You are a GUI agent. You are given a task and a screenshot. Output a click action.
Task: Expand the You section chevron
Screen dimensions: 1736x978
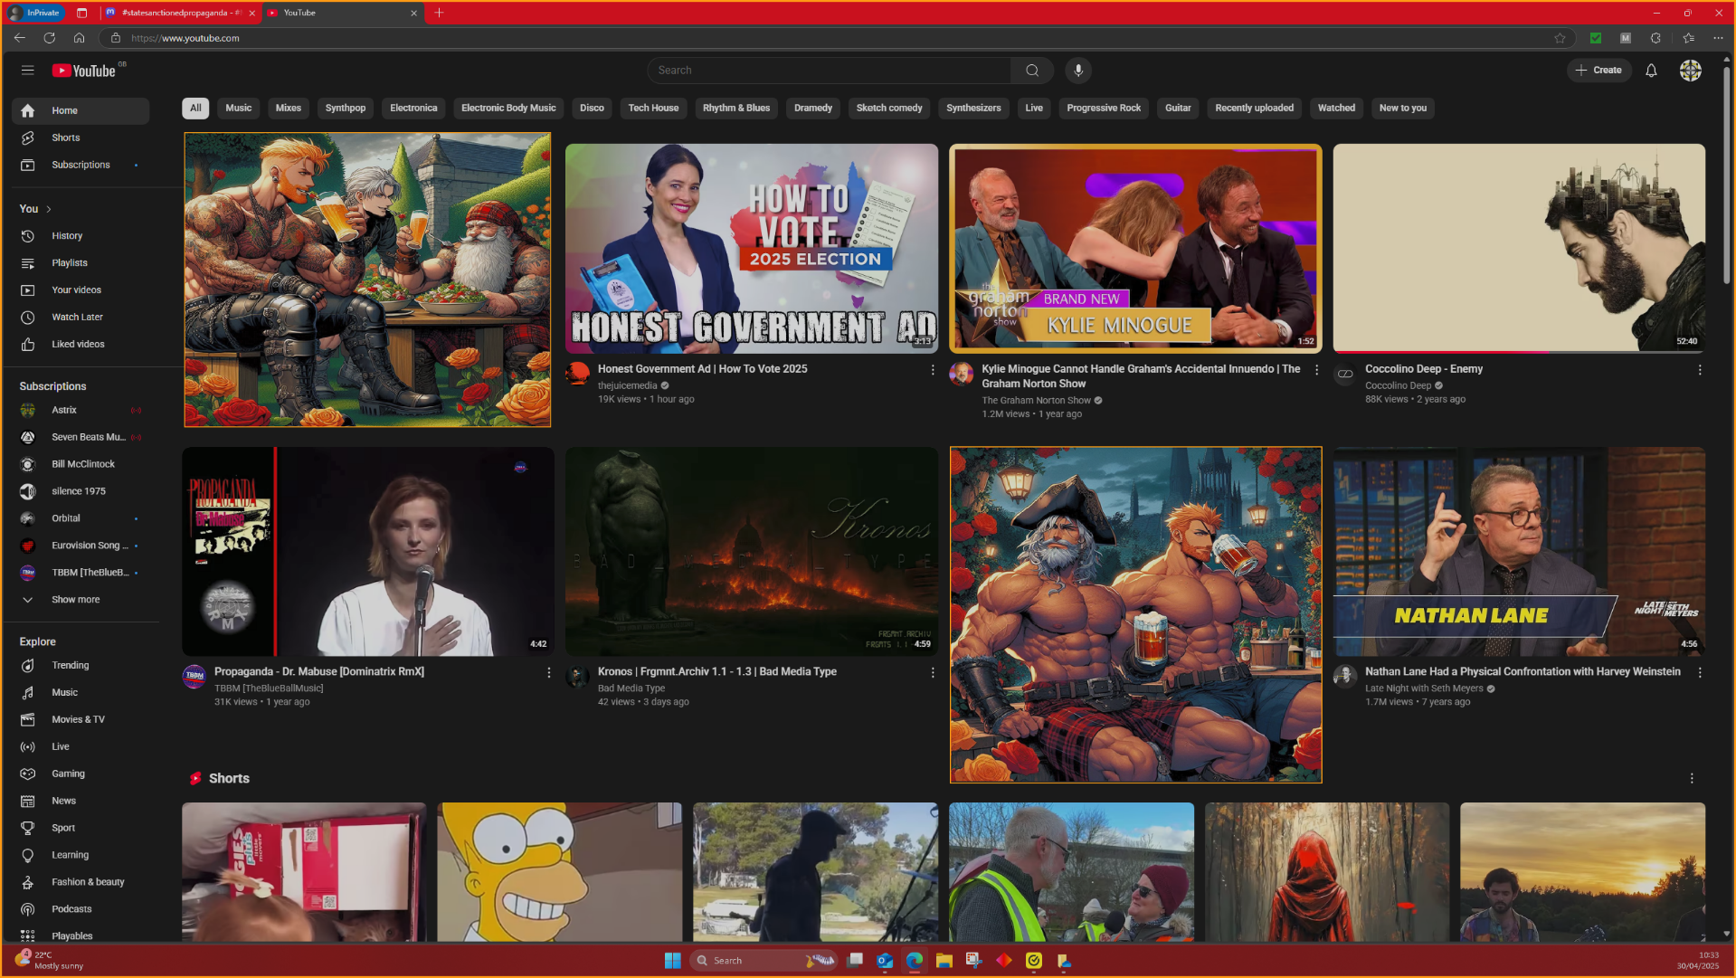click(49, 209)
